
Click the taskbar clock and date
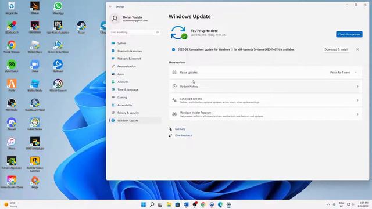(x=363, y=204)
